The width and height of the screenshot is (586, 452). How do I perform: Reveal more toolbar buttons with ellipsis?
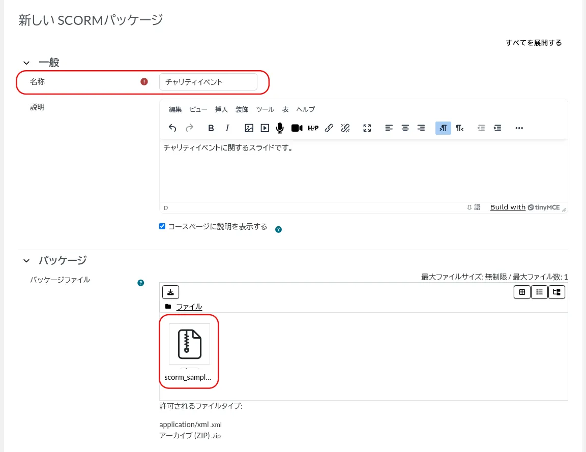(x=519, y=128)
